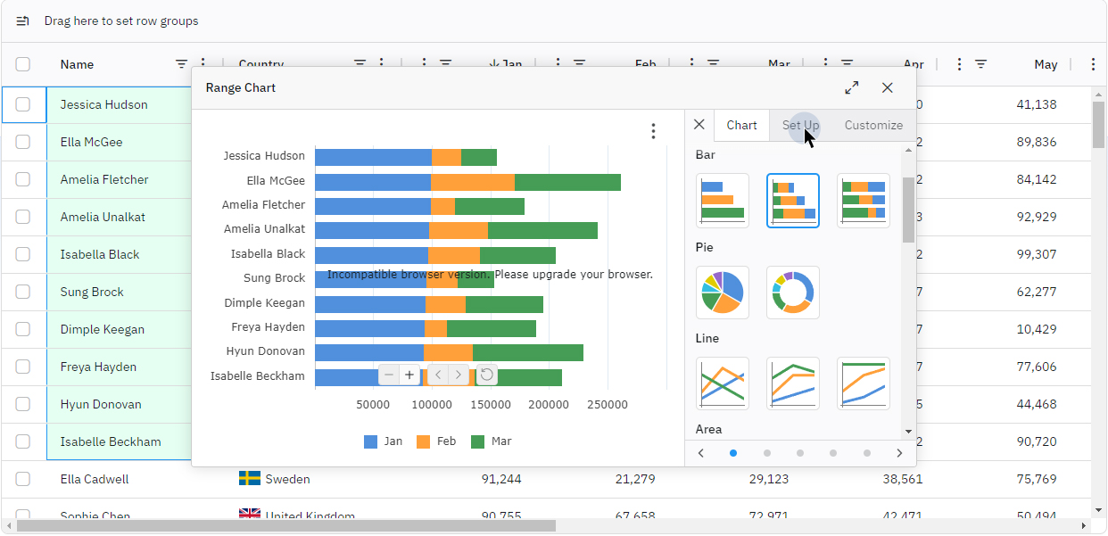Check the Amelia Unalkat row checkbox
1108x536 pixels.
[x=23, y=217]
